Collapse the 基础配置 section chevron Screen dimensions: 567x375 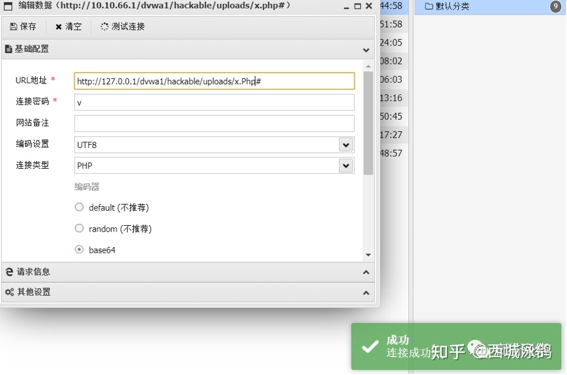click(x=366, y=50)
